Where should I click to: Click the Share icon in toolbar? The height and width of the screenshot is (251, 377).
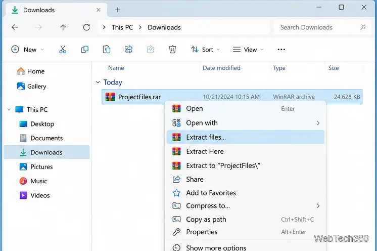click(129, 50)
